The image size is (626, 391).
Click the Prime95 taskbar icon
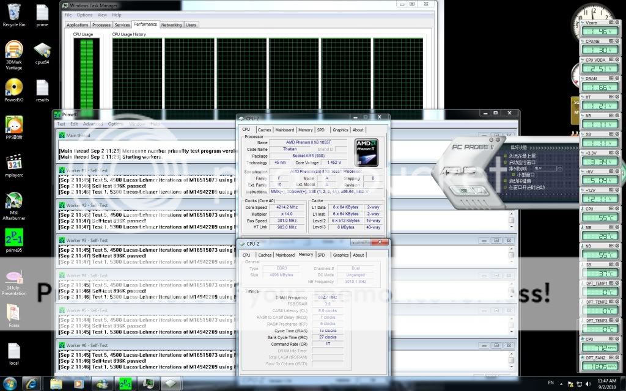click(x=124, y=383)
